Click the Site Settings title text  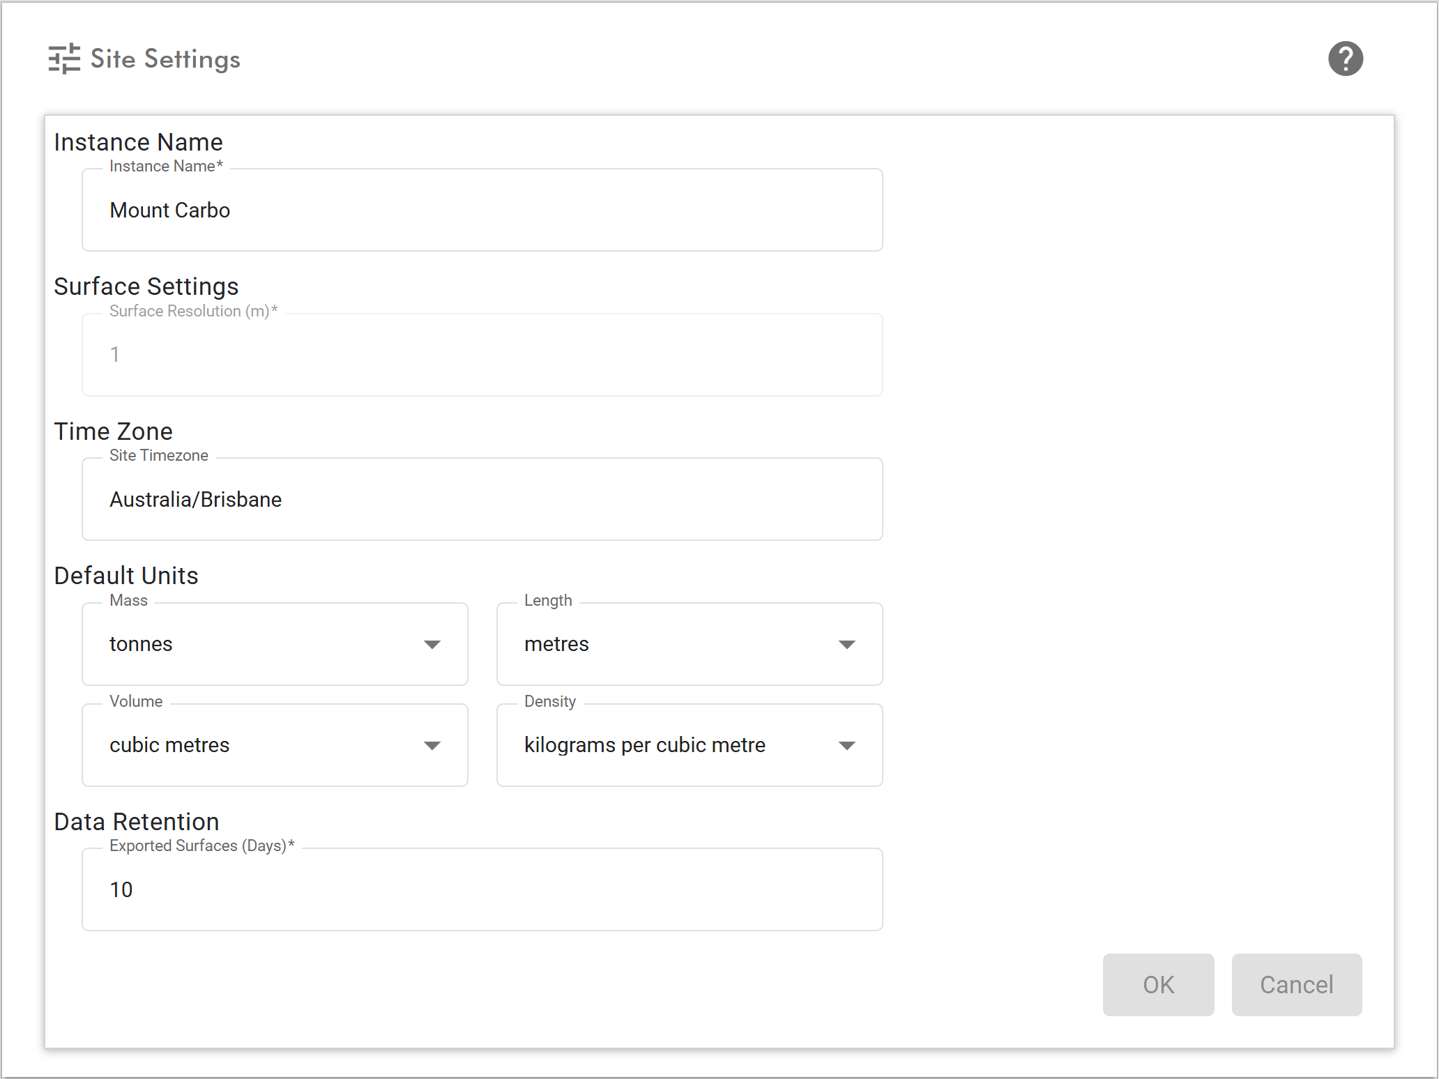coord(165,59)
